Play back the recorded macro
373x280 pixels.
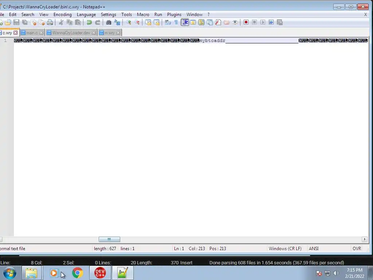tap(263, 22)
